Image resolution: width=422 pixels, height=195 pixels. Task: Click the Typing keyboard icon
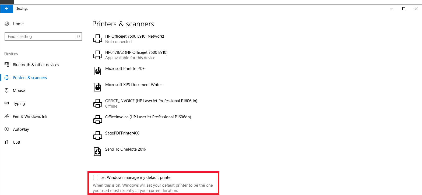pyautogui.click(x=7, y=104)
